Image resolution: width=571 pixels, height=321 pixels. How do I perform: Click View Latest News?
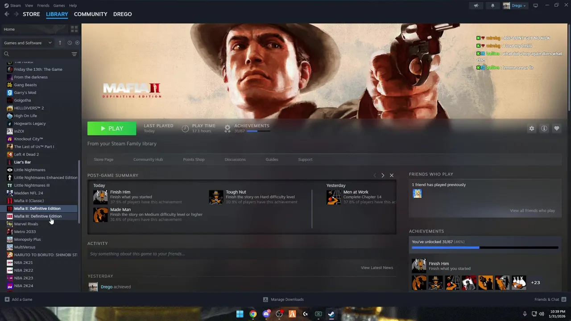tap(377, 267)
